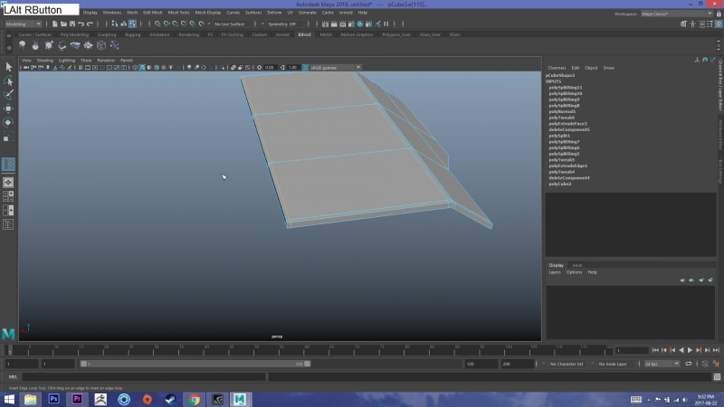Toggle snap to grids magnet icon
The width and height of the screenshot is (724, 407).
pos(157,24)
